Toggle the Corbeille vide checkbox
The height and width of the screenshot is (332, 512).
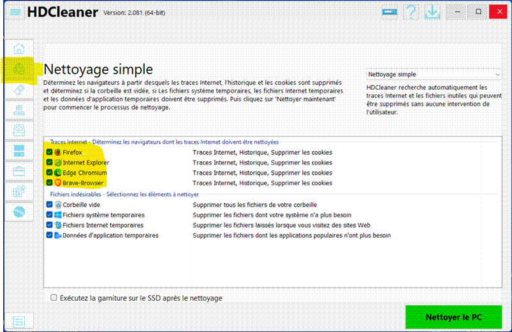pos(49,205)
